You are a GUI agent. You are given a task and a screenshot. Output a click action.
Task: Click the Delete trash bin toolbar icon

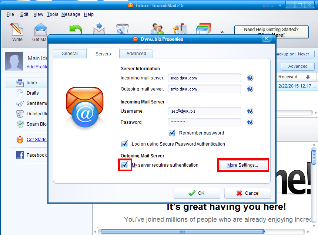tap(122, 29)
